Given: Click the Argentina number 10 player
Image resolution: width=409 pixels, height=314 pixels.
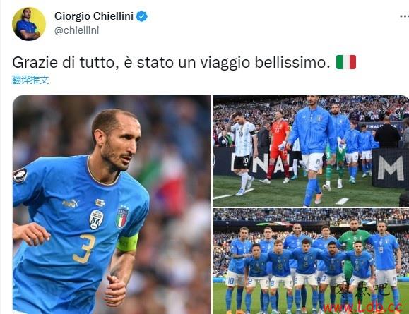Looking at the screenshot, I should tap(244, 153).
